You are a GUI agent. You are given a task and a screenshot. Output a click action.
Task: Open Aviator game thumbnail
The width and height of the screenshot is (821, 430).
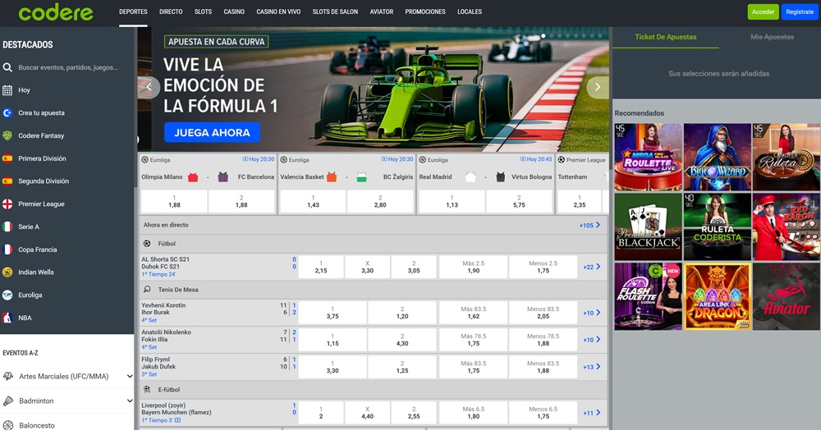click(x=787, y=296)
